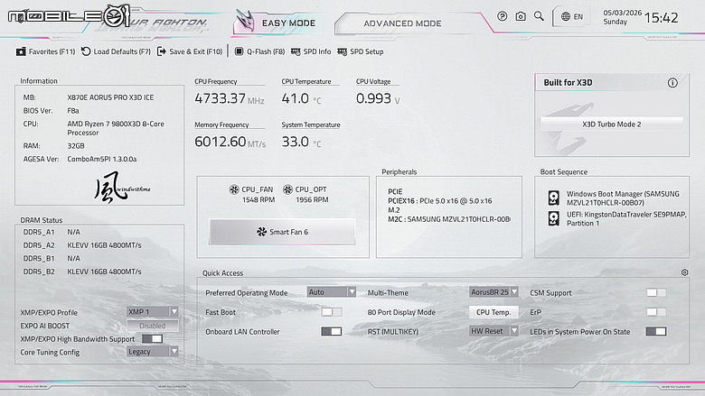The image size is (705, 396).
Task: Open the search magnifier icon
Action: (x=539, y=16)
